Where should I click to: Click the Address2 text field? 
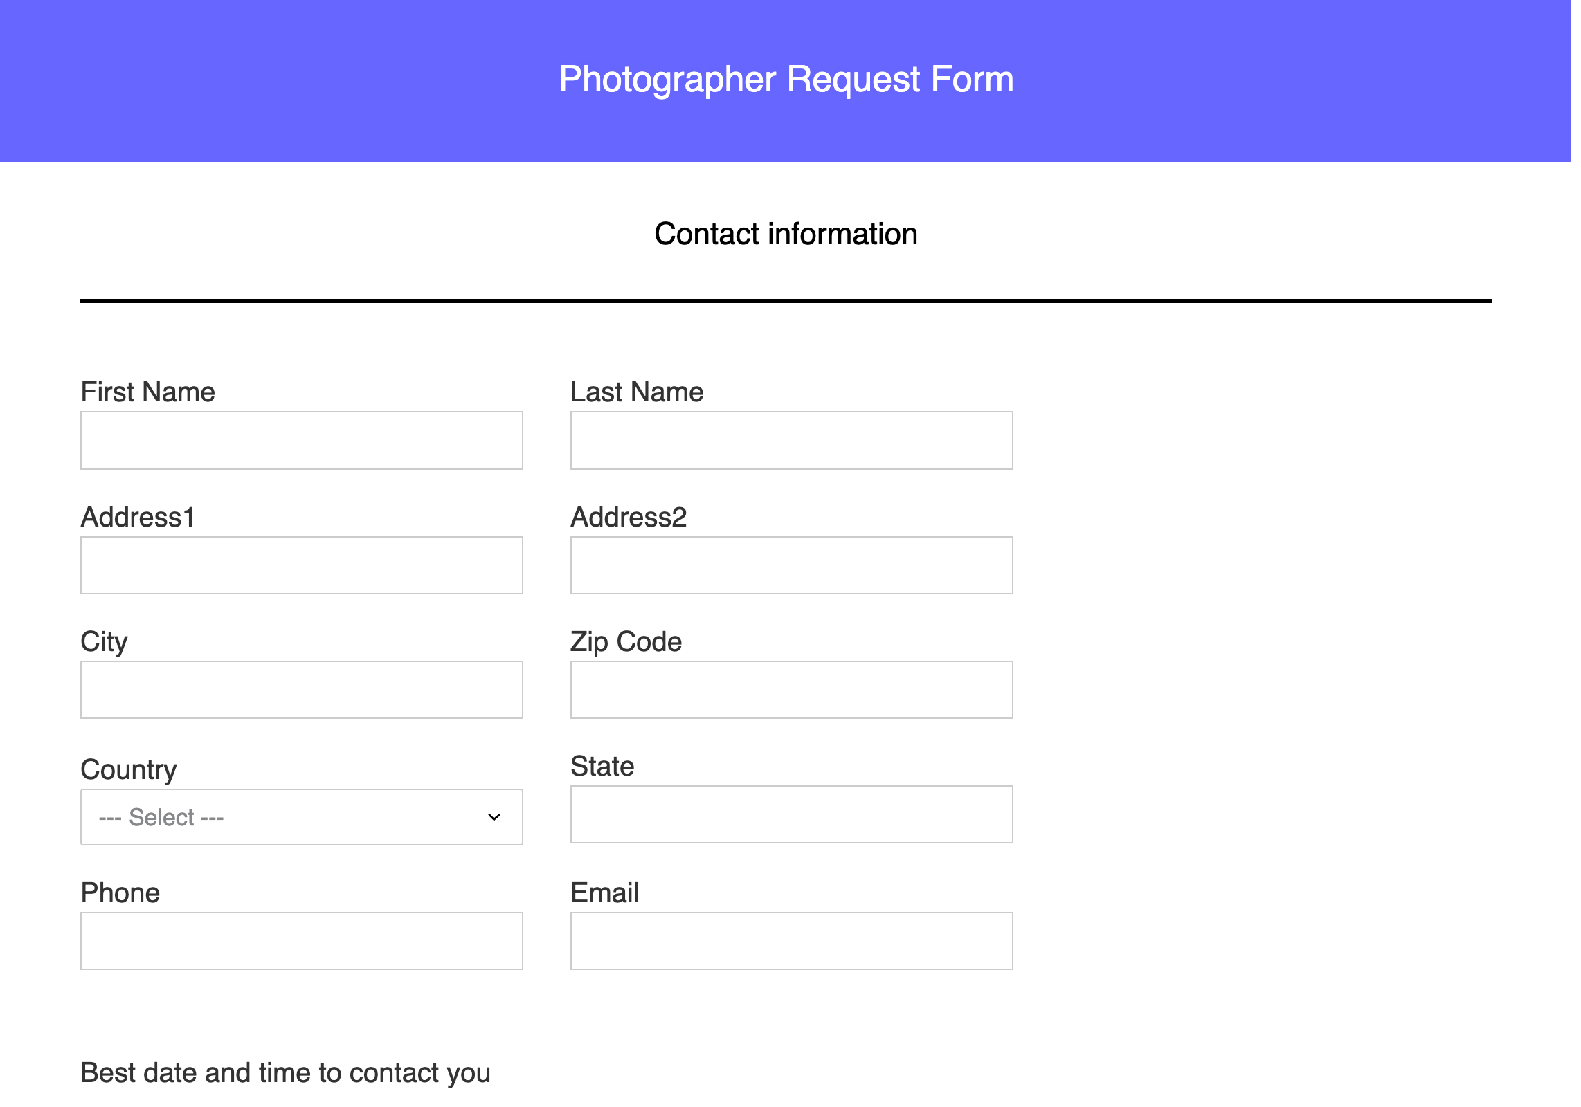(790, 565)
